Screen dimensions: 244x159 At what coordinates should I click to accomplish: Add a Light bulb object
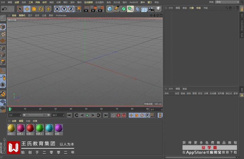[158, 9]
